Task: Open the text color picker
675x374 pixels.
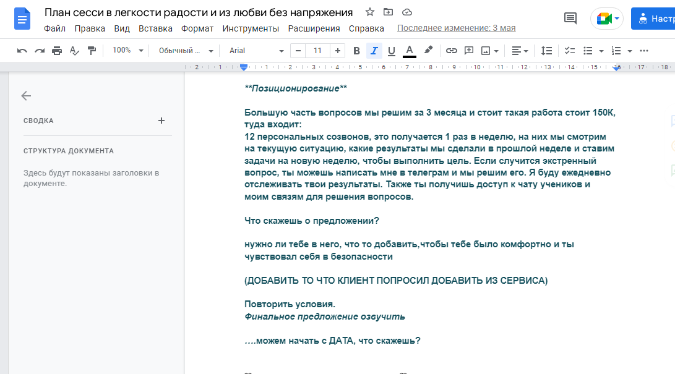Action: tap(409, 51)
